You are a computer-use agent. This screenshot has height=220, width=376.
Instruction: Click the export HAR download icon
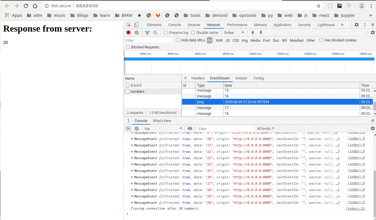(261, 33)
